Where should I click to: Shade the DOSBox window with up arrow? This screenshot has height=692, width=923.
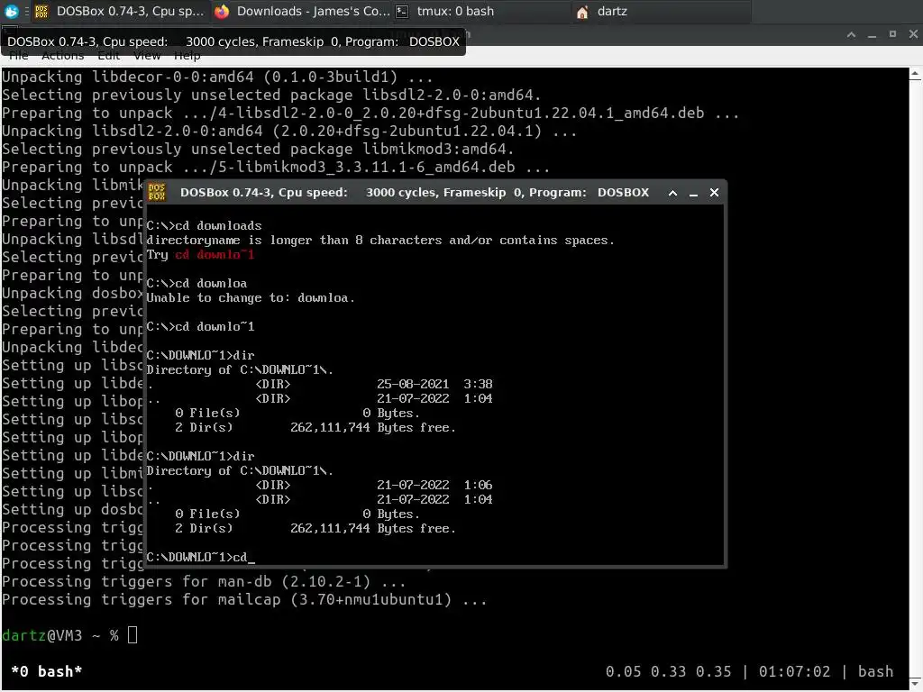coord(672,193)
